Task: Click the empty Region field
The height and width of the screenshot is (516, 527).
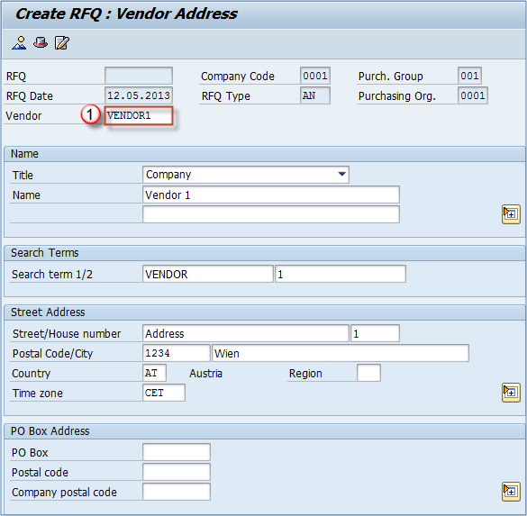Action: click(368, 373)
